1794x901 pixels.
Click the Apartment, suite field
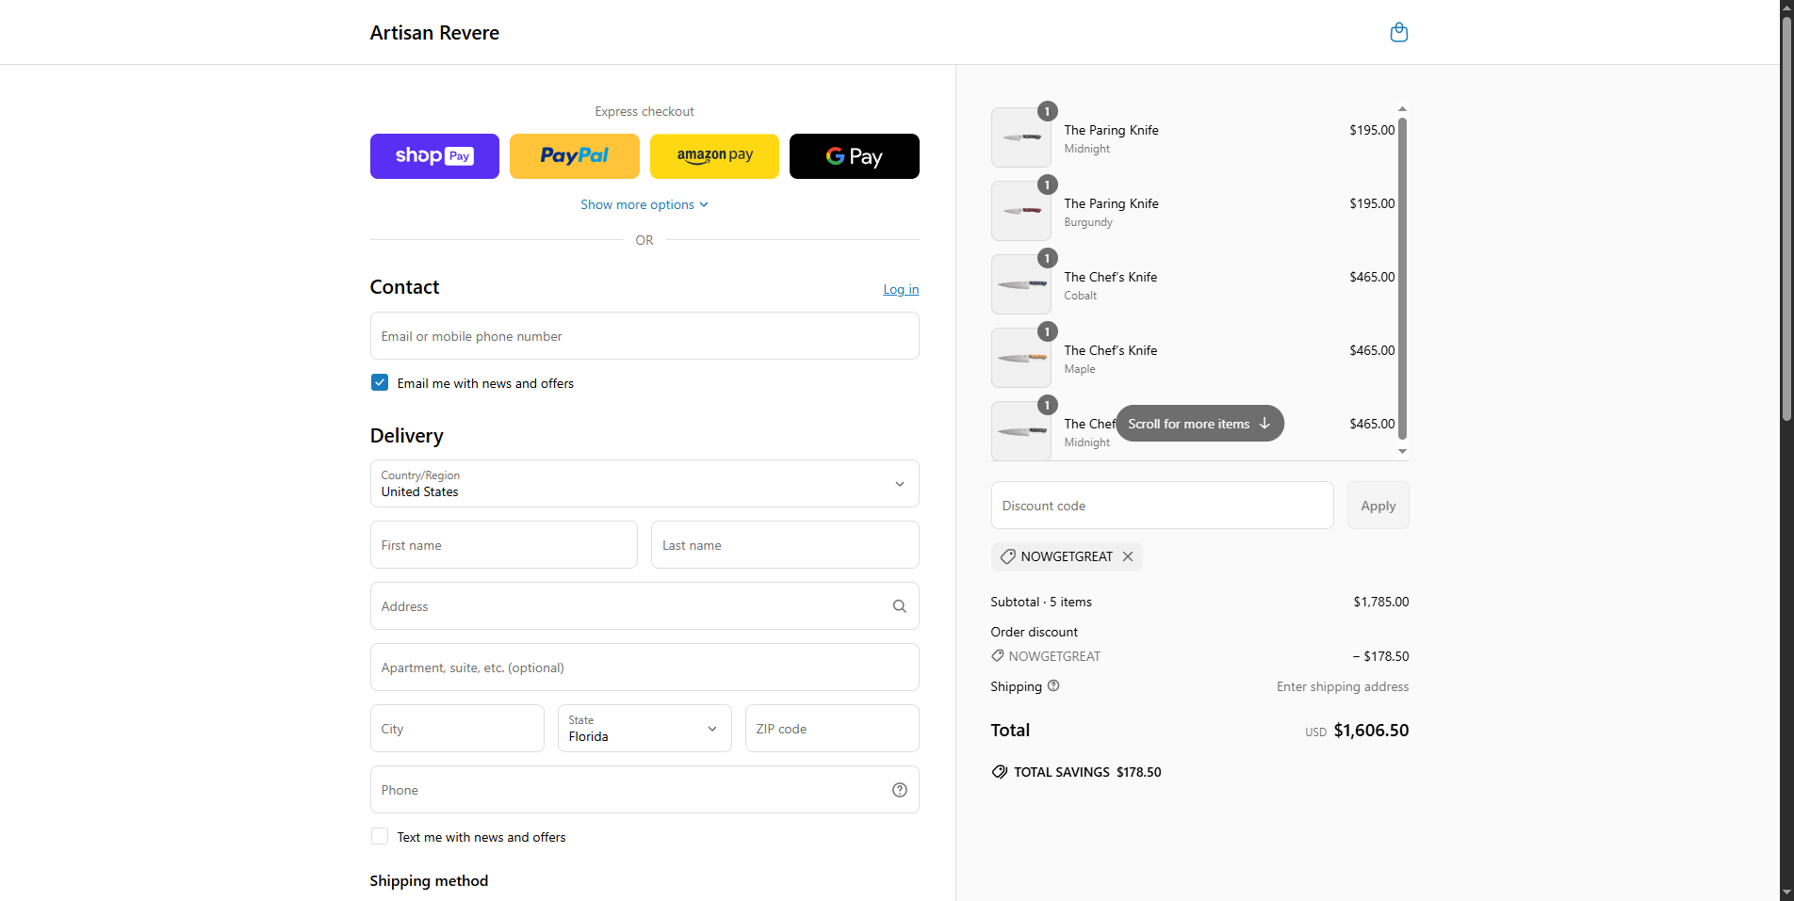click(x=644, y=668)
